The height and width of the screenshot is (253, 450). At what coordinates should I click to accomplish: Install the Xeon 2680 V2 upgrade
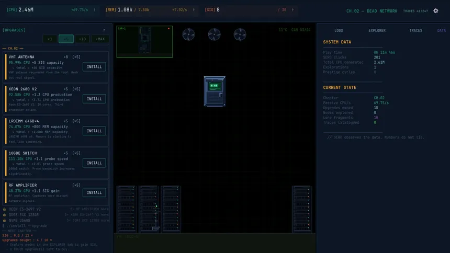94,99
